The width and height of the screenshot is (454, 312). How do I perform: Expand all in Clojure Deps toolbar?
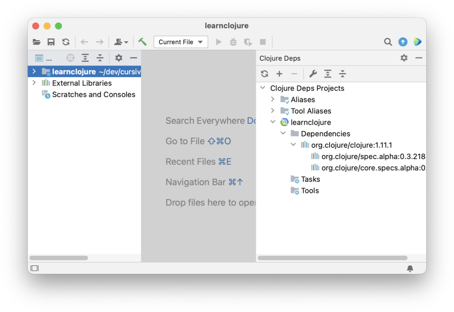328,74
